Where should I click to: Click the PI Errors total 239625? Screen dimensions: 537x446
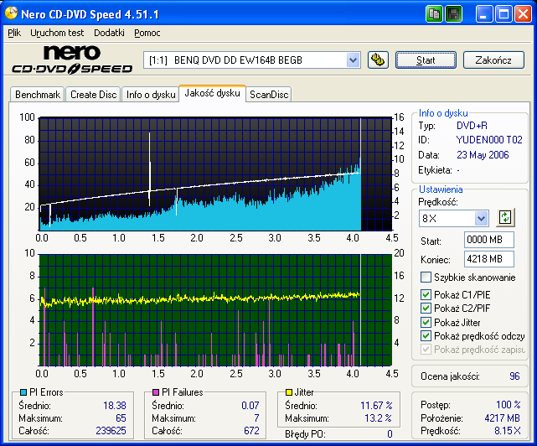(x=111, y=431)
